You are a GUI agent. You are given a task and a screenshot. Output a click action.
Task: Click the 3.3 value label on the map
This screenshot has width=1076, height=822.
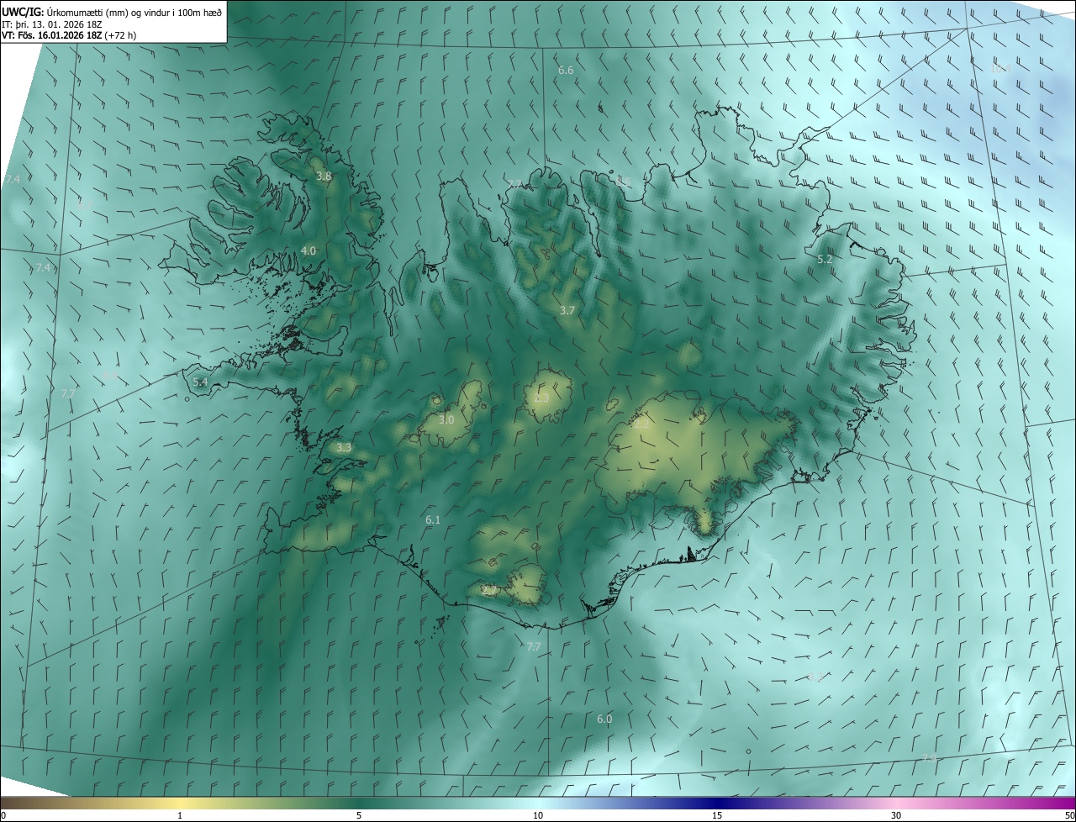point(343,448)
